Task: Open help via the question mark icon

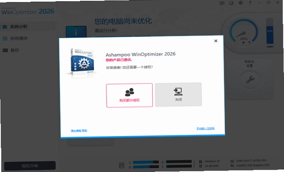Action: [250, 3]
